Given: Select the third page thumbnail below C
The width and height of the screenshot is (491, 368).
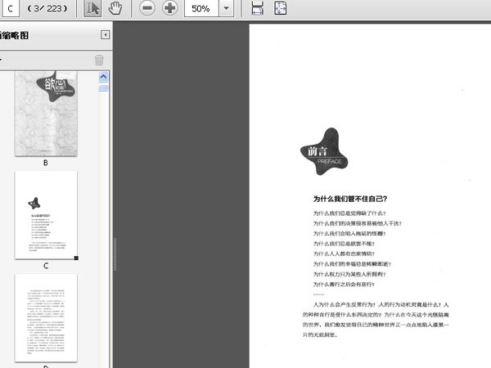Looking at the screenshot, I should coord(46,317).
